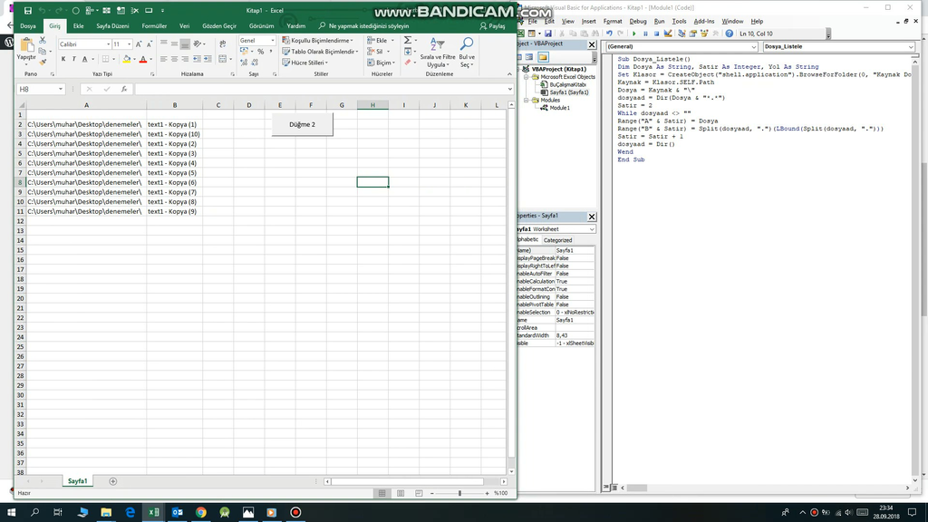Toggle underline A formatting
The height and width of the screenshot is (522, 928).
tap(84, 59)
